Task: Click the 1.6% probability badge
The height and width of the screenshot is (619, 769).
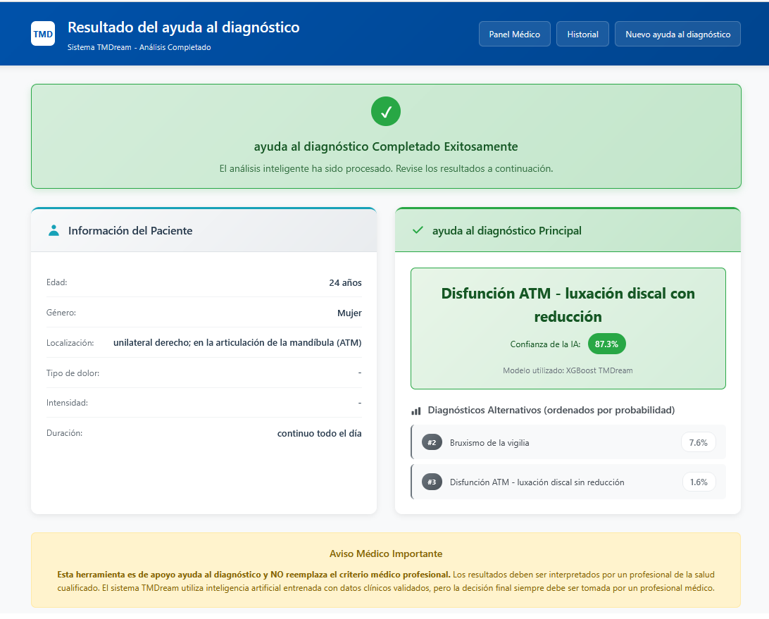Action: click(698, 482)
